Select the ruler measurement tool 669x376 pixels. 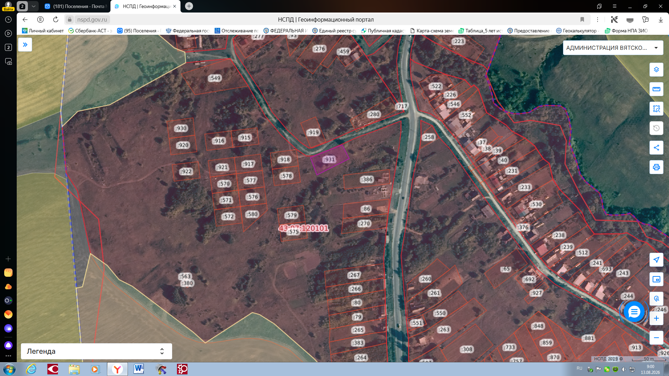tap(656, 89)
